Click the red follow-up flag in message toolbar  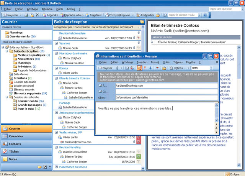click(x=157, y=68)
